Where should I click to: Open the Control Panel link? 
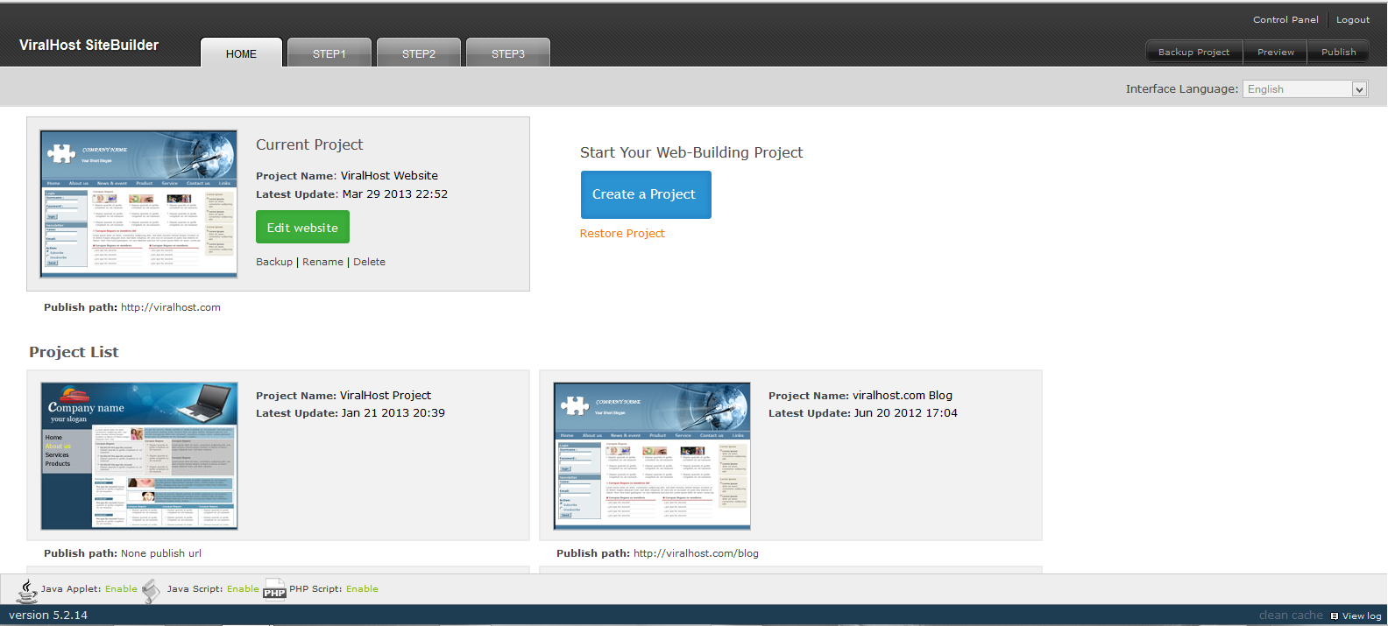pyautogui.click(x=1285, y=19)
